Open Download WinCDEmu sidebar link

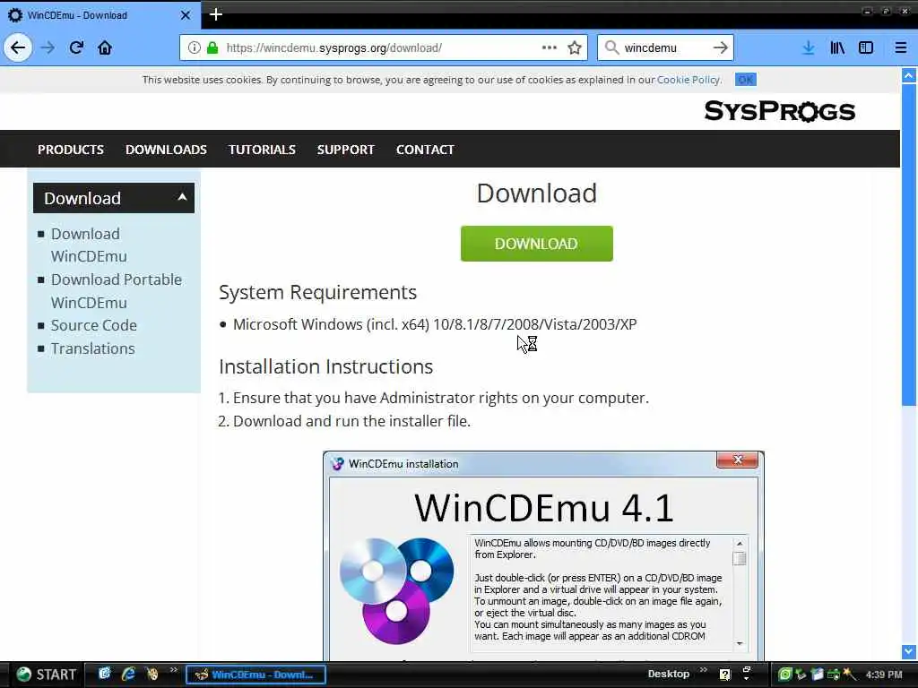pyautogui.click(x=89, y=245)
